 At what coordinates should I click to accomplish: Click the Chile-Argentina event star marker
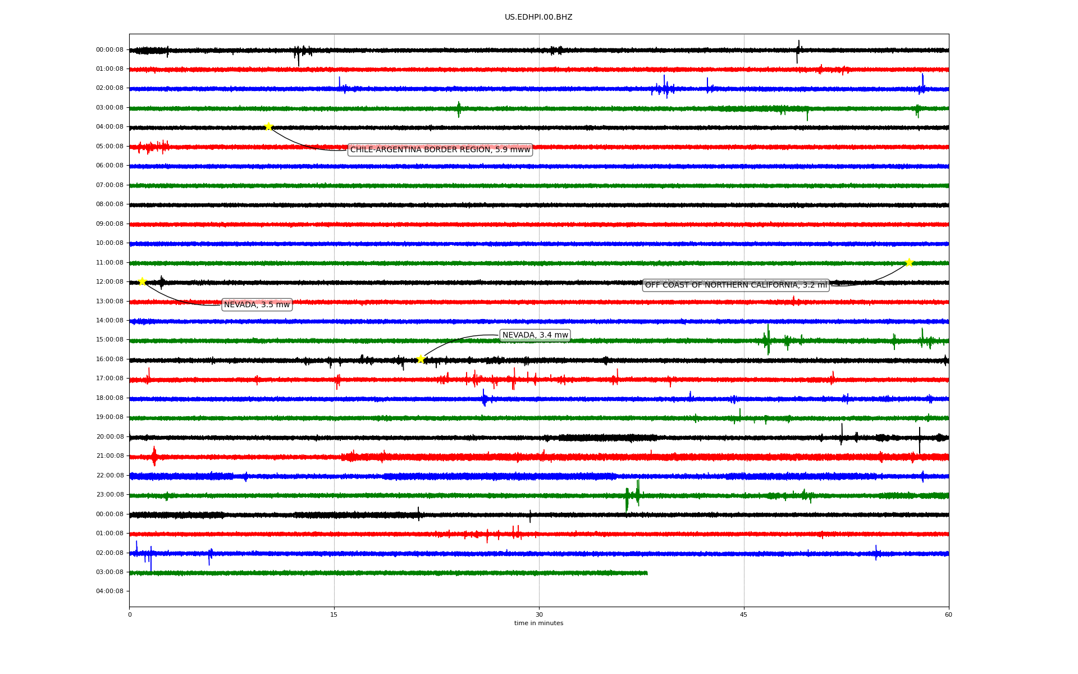click(268, 126)
